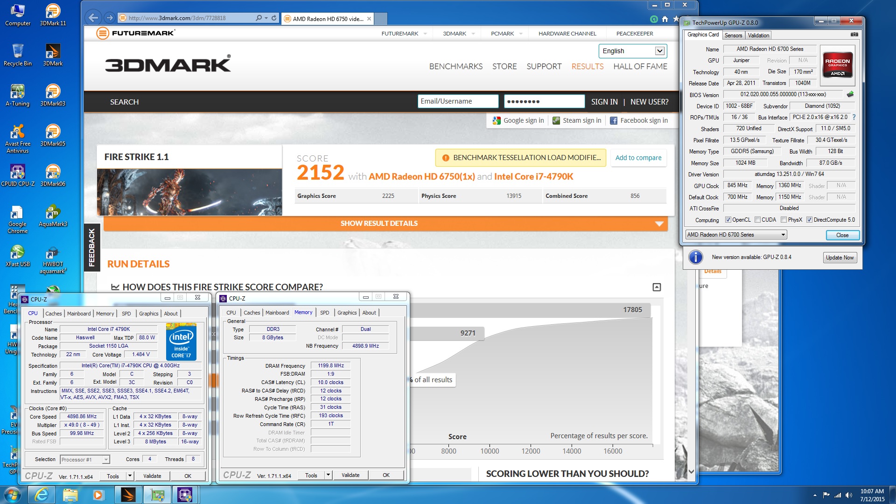Click the browser back arrow button
The height and width of the screenshot is (504, 896).
click(93, 18)
